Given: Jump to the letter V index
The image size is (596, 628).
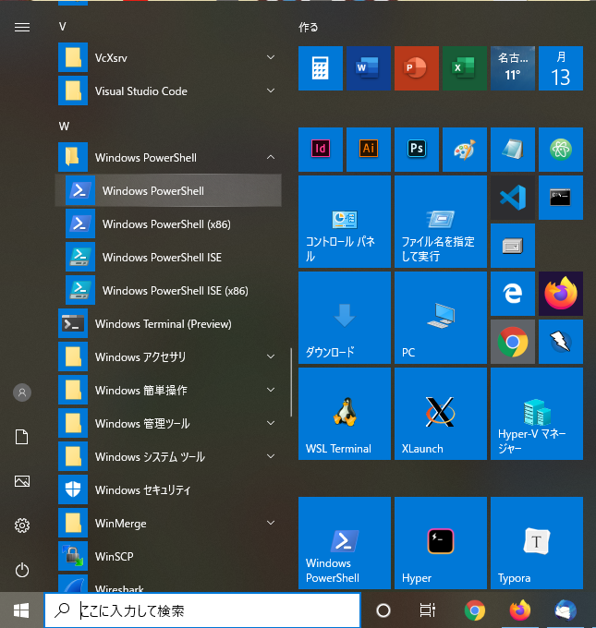Looking at the screenshot, I should (63, 27).
